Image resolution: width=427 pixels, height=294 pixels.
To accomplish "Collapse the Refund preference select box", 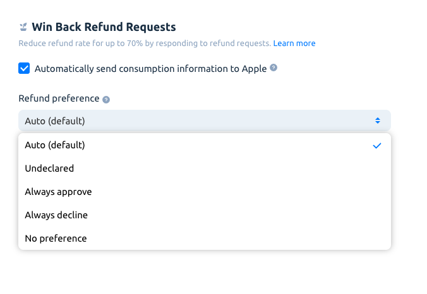I will 205,121.
